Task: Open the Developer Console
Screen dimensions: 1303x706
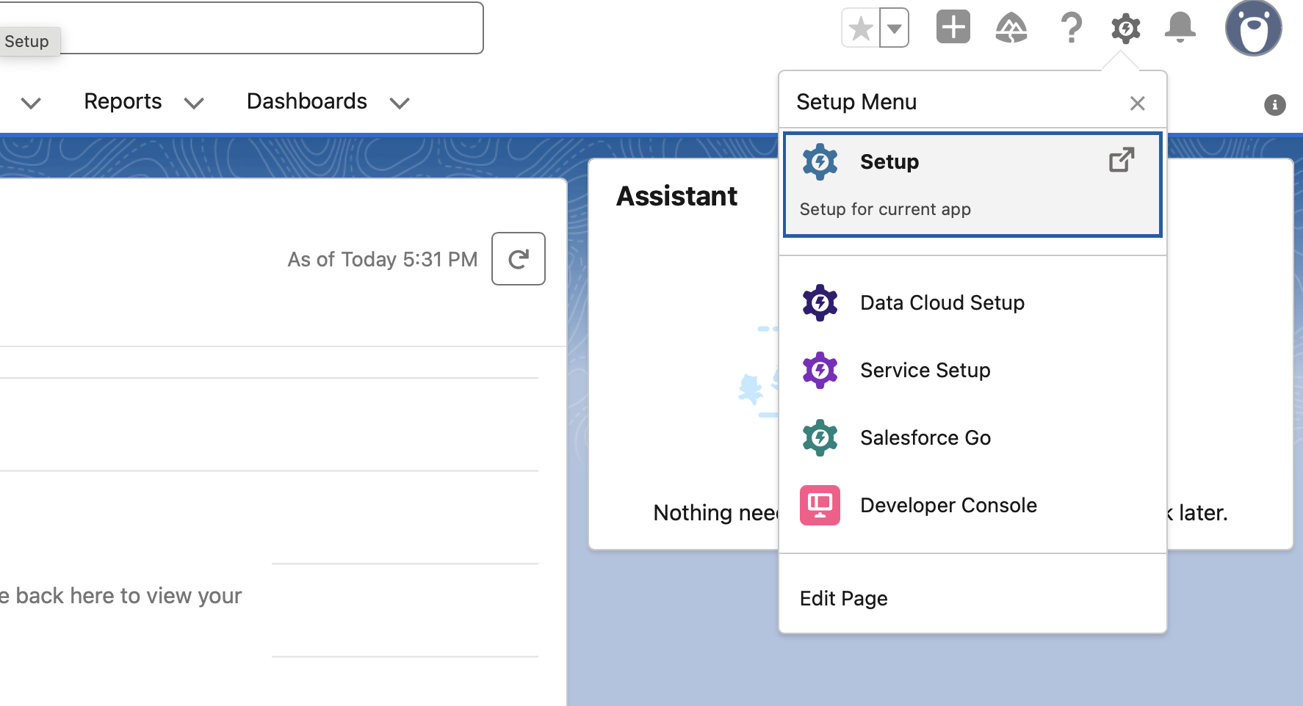Action: (948, 505)
